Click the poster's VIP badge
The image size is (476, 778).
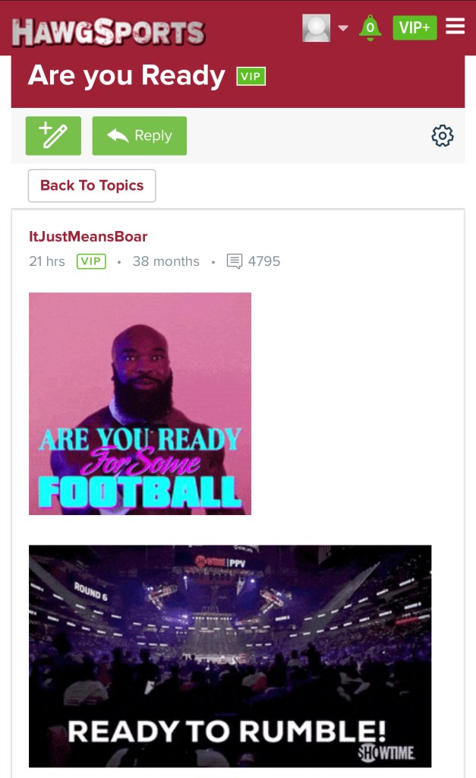(91, 261)
